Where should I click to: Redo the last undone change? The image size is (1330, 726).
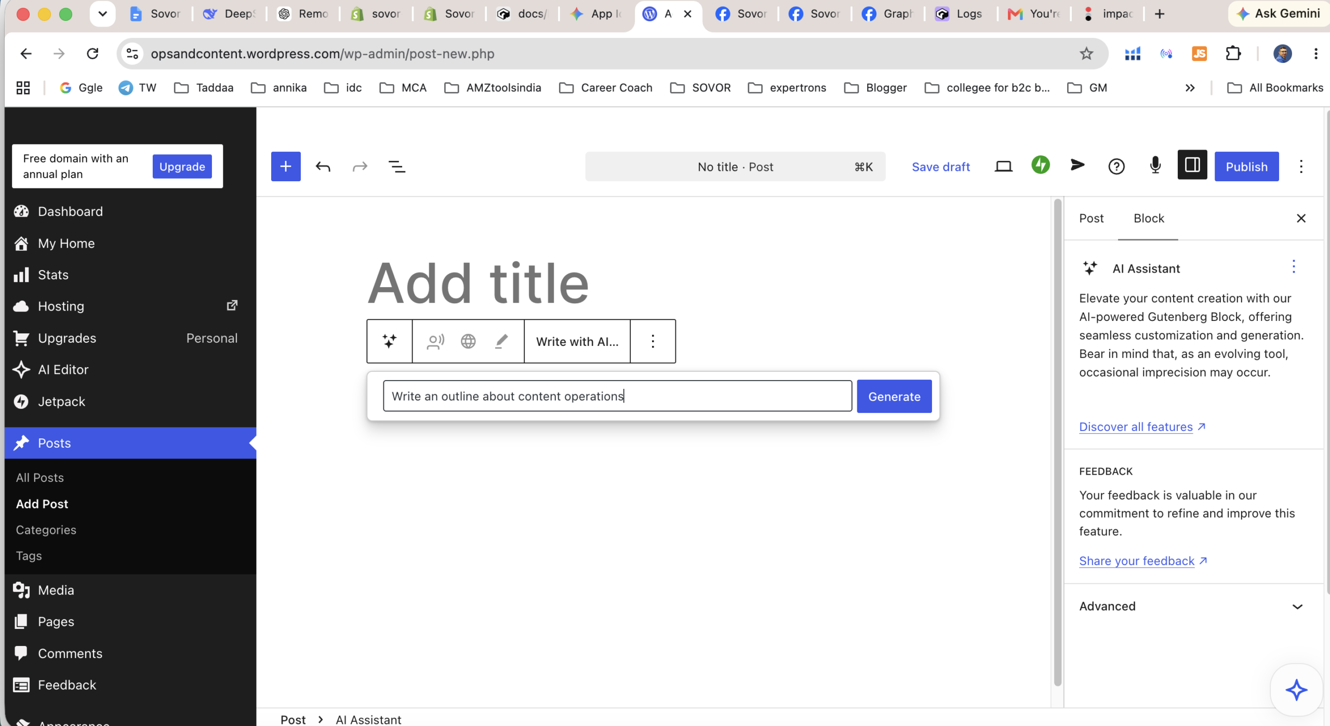pos(360,166)
